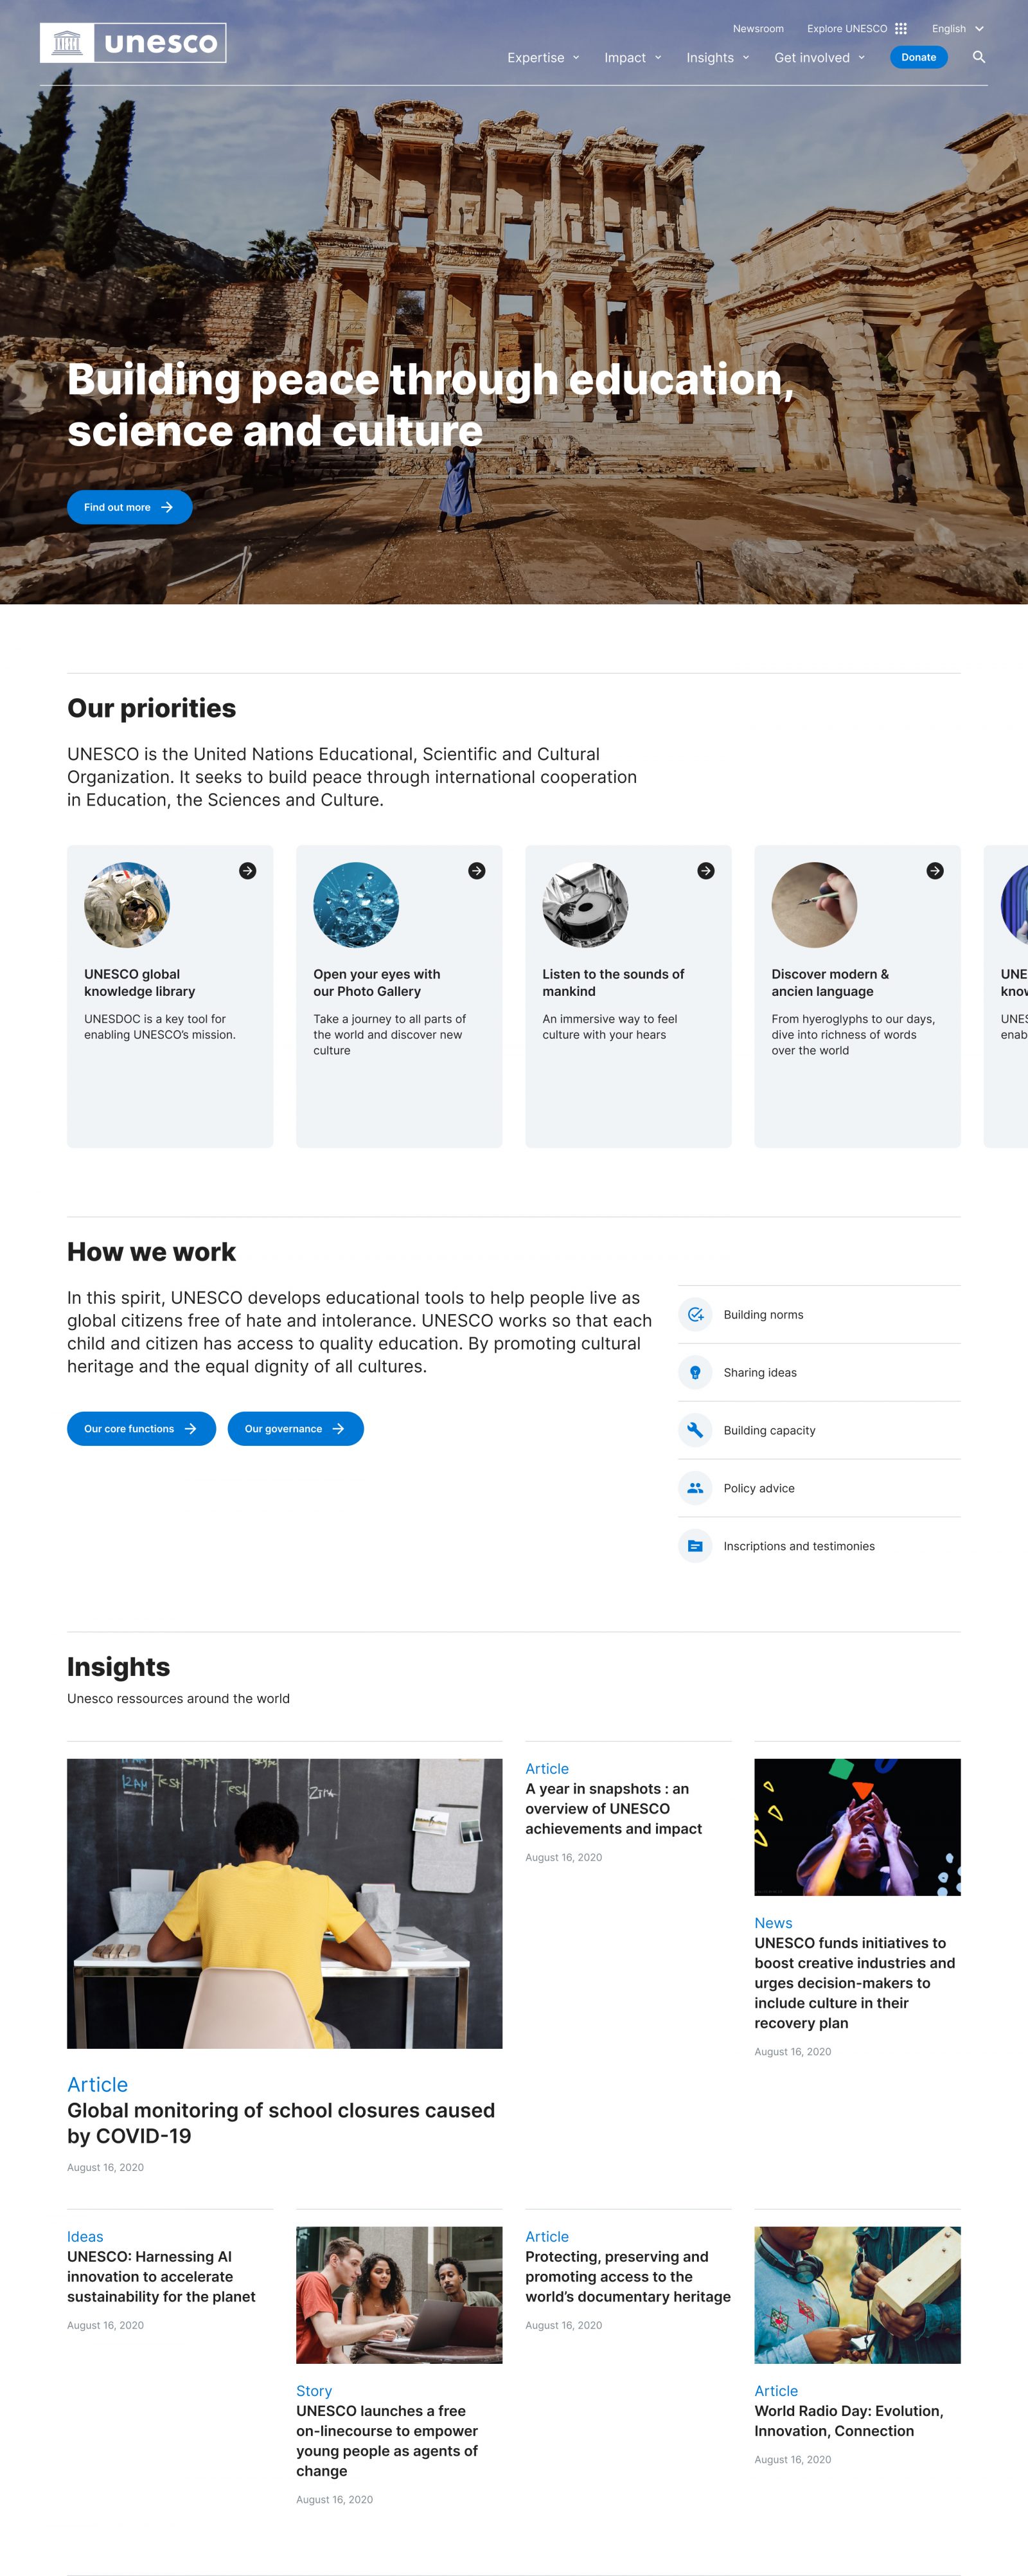This screenshot has width=1028, height=2576.
Task: Click the Building norms text
Action: (x=763, y=1314)
